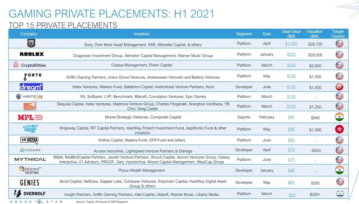Screen dimensions: 359x204
Task: Click the Esports segment cell
Action: pos(244,117)
